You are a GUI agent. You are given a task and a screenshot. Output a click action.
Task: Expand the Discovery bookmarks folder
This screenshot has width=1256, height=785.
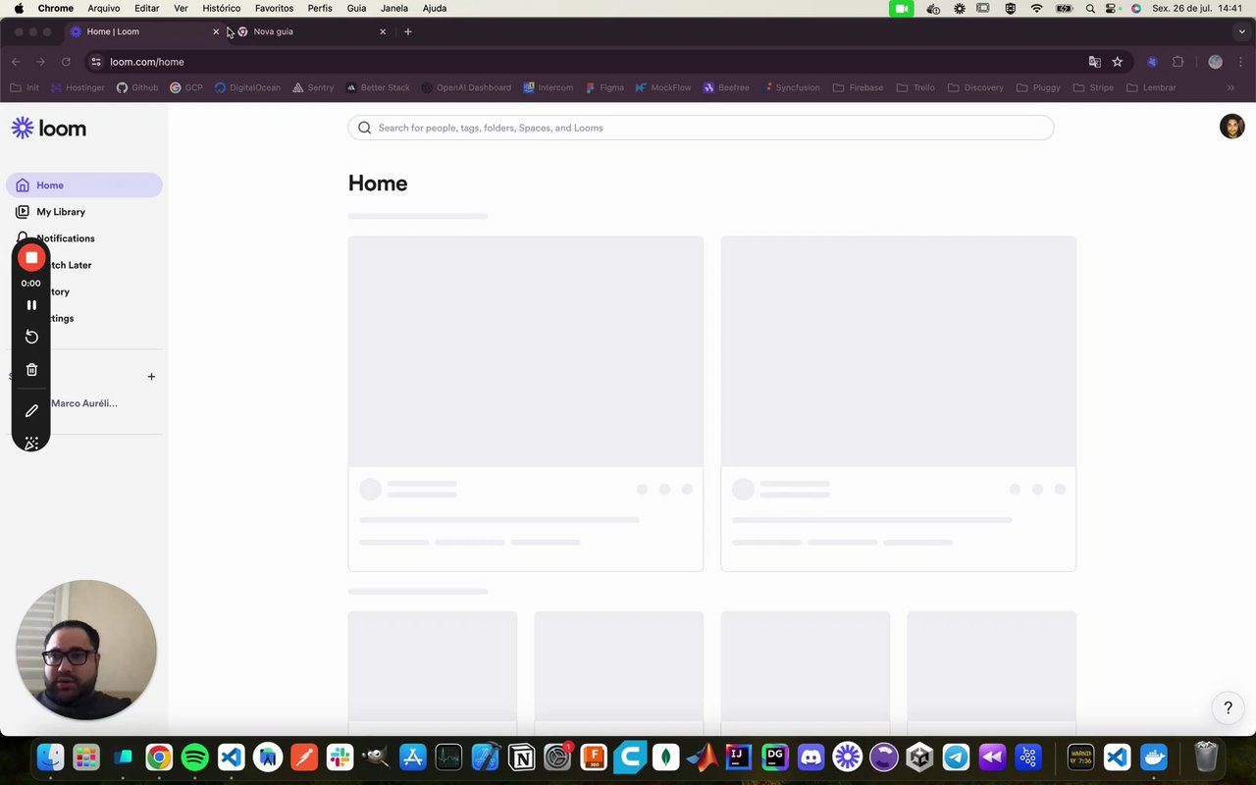tap(975, 87)
